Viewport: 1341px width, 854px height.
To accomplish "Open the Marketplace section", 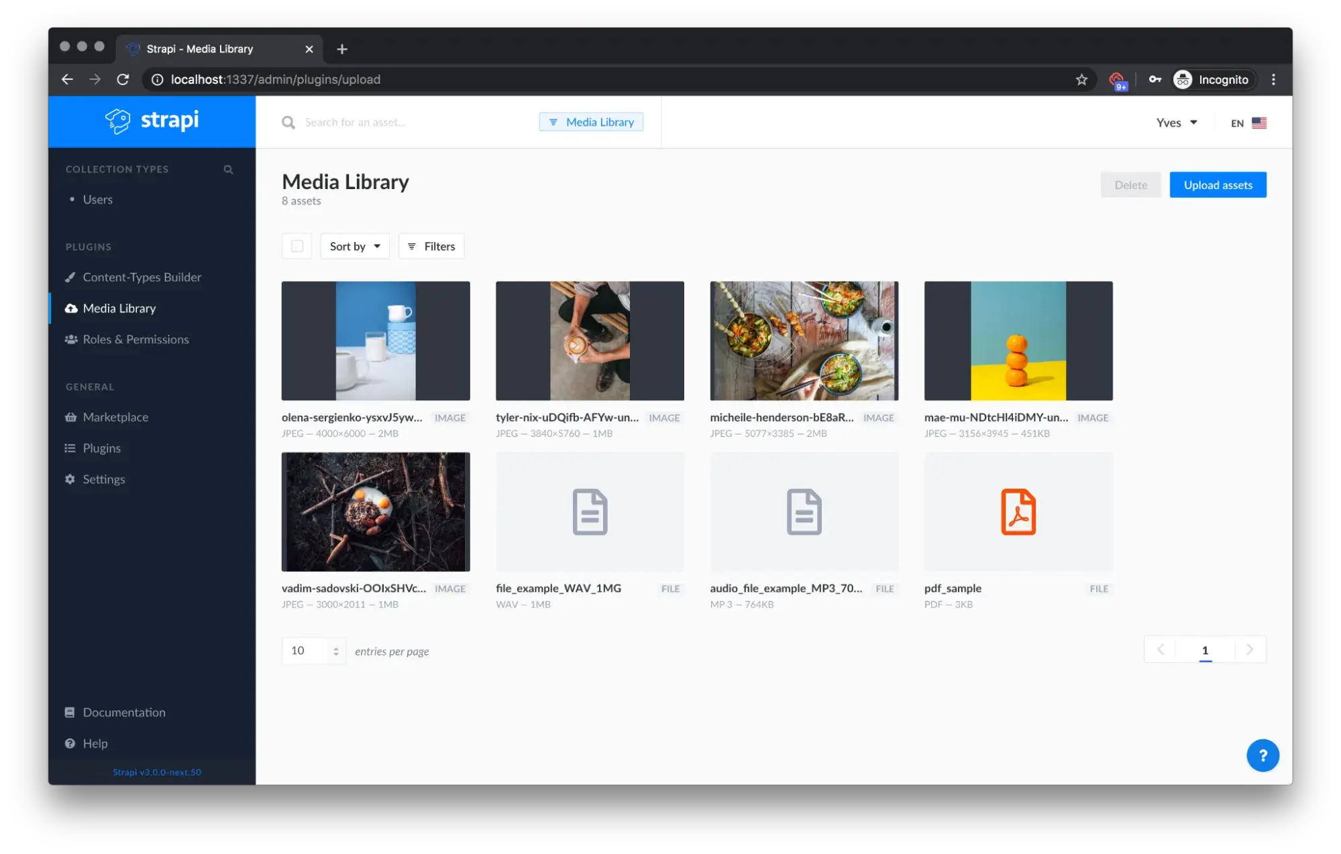I will click(x=115, y=417).
